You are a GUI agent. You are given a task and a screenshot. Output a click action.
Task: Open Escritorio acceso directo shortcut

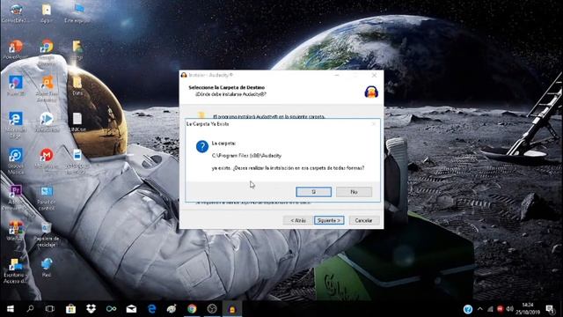16,264
